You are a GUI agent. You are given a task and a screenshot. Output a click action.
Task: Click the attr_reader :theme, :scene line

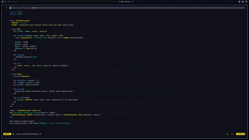click(x=30, y=31)
